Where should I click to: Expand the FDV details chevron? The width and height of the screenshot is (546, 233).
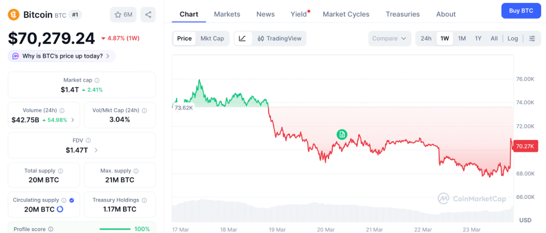click(x=96, y=150)
